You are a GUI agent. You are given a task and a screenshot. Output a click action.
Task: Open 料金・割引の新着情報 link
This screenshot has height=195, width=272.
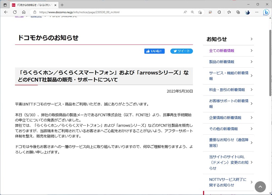pyautogui.click(x=227, y=90)
